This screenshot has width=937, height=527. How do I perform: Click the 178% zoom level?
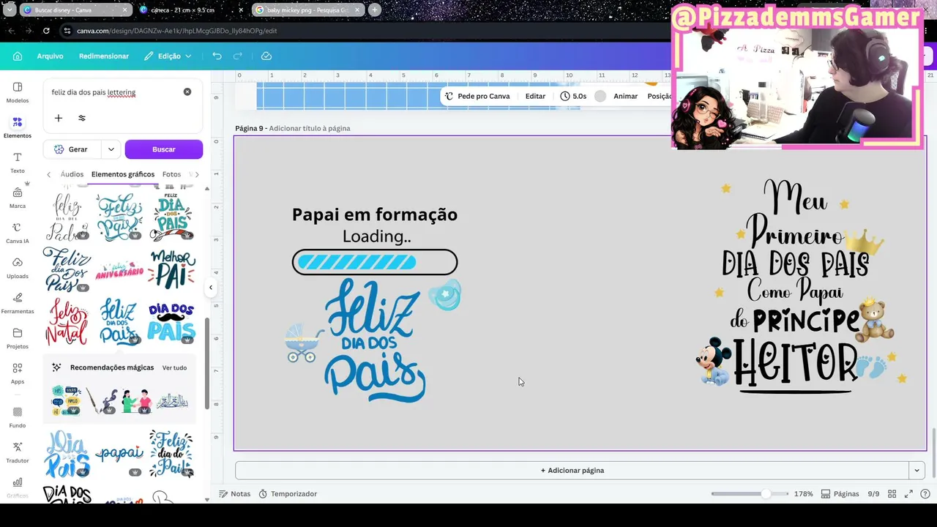coord(804,494)
